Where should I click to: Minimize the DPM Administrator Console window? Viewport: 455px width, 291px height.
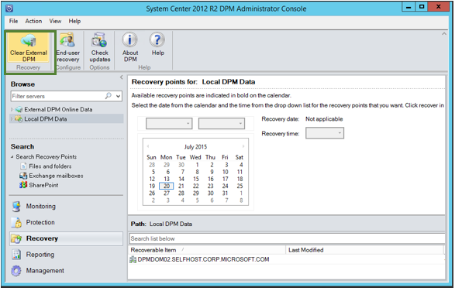click(408, 7)
